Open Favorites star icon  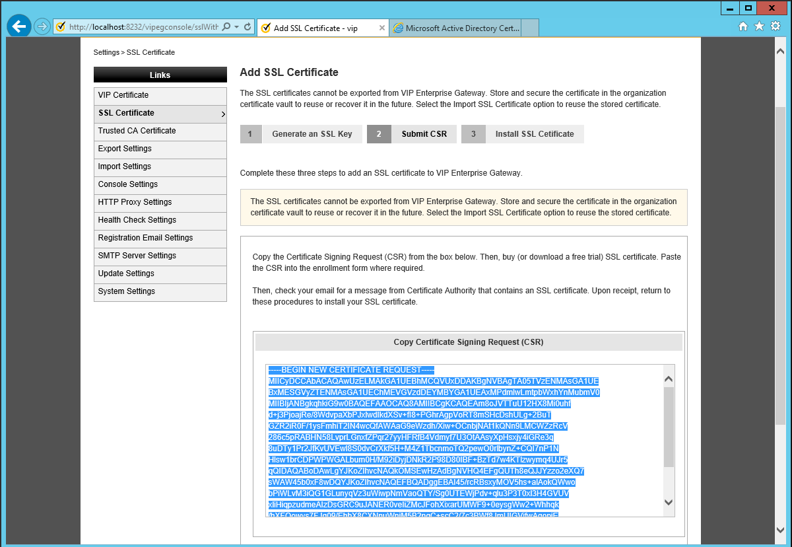pyautogui.click(x=759, y=26)
